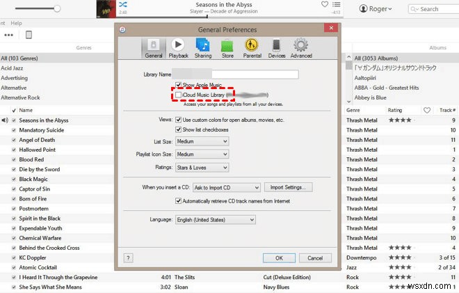Select All (103 Genres) in the genre list
This screenshot has height=293, width=459.
57,58
